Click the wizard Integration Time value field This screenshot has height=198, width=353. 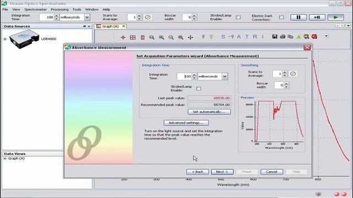[185, 76]
